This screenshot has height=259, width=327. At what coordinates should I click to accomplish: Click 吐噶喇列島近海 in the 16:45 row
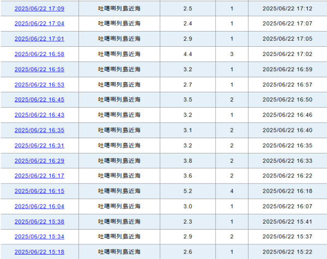(119, 100)
